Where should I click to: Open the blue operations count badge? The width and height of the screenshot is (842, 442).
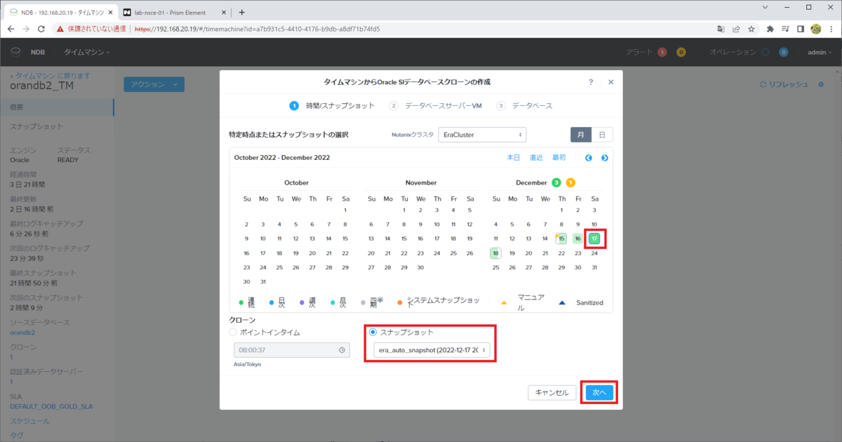pos(783,52)
